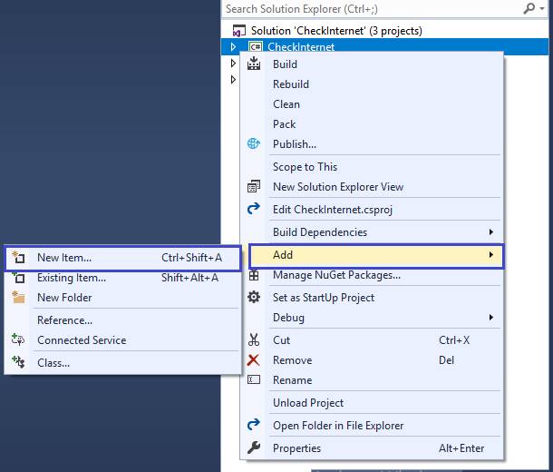Click the Del shortcut text beside Remove
The width and height of the screenshot is (553, 472).
pos(446,360)
